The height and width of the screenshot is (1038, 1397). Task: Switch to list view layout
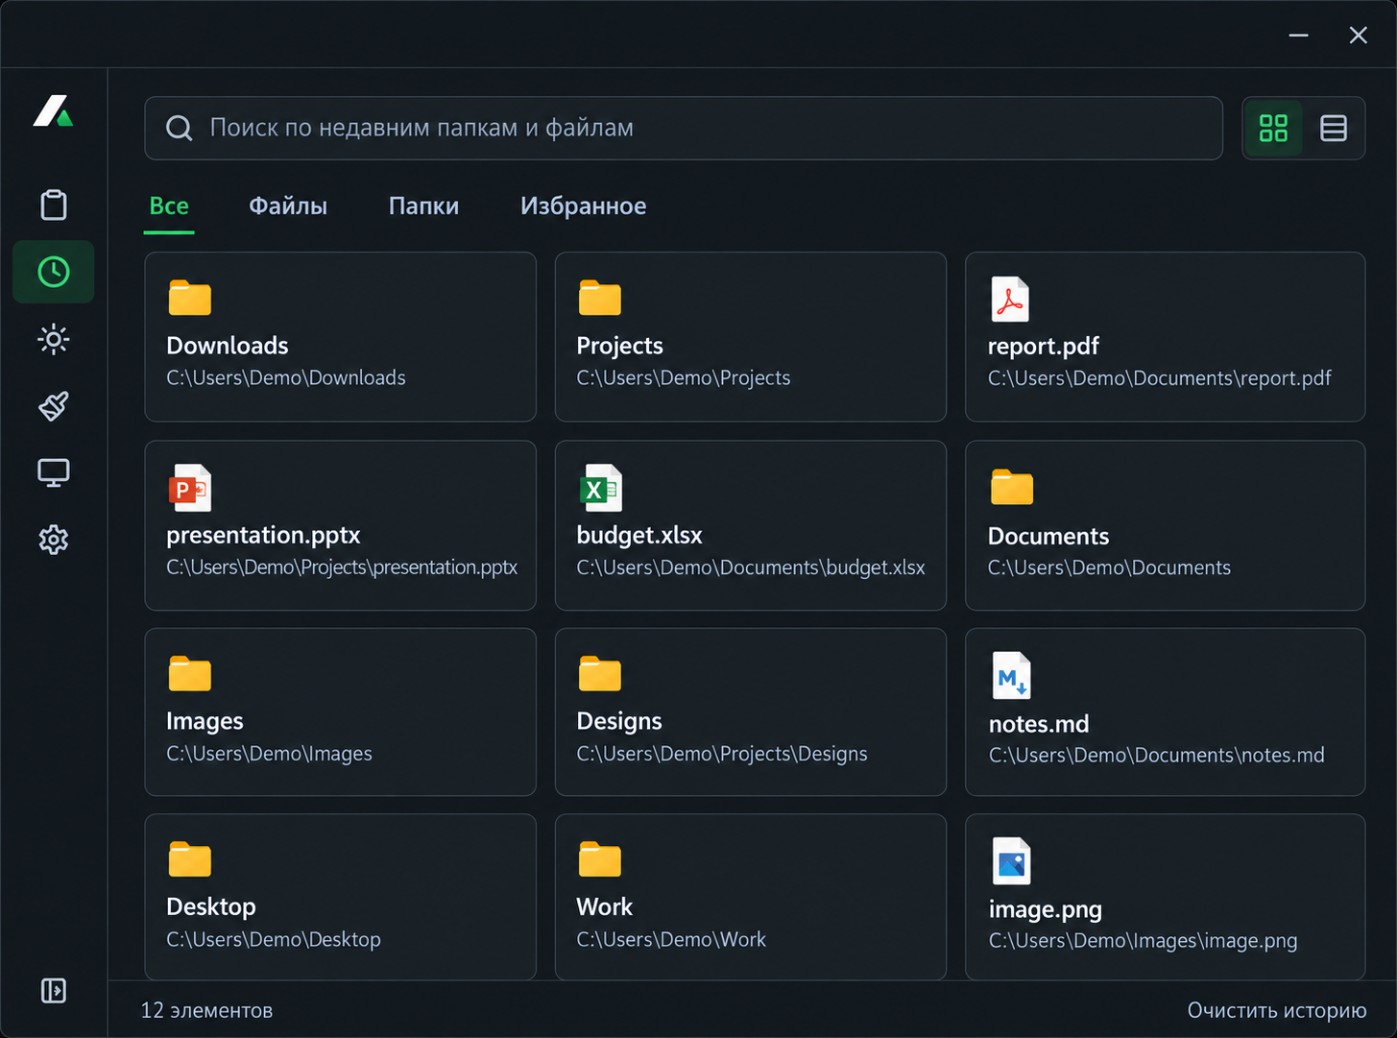(1334, 128)
